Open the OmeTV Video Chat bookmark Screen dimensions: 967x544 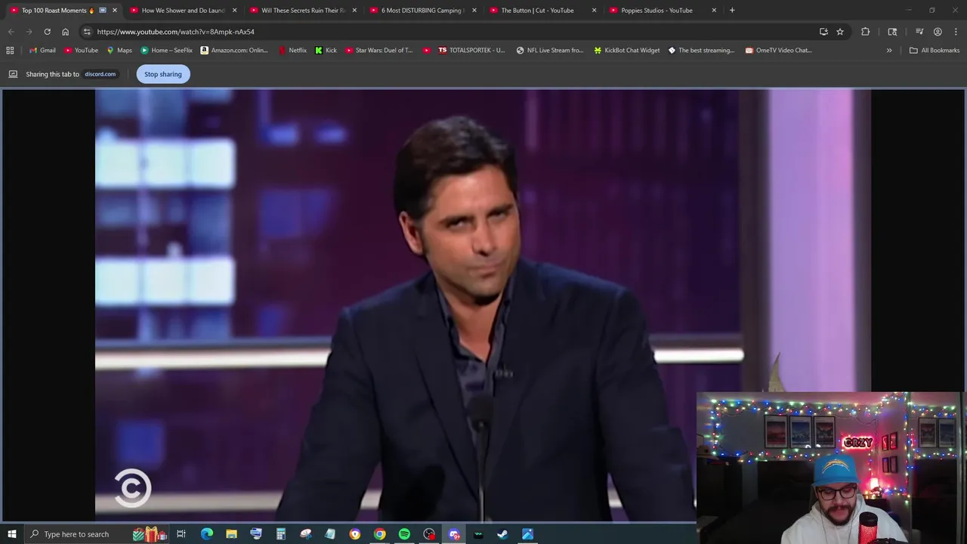coord(778,51)
